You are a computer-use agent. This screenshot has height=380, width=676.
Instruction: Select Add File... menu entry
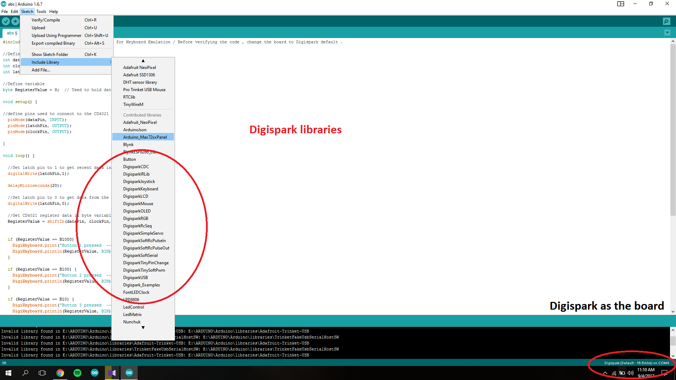(x=41, y=70)
